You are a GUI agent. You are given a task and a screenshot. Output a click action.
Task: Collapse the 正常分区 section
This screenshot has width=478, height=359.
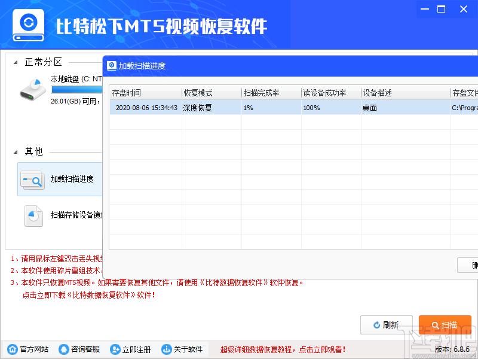coord(16,63)
